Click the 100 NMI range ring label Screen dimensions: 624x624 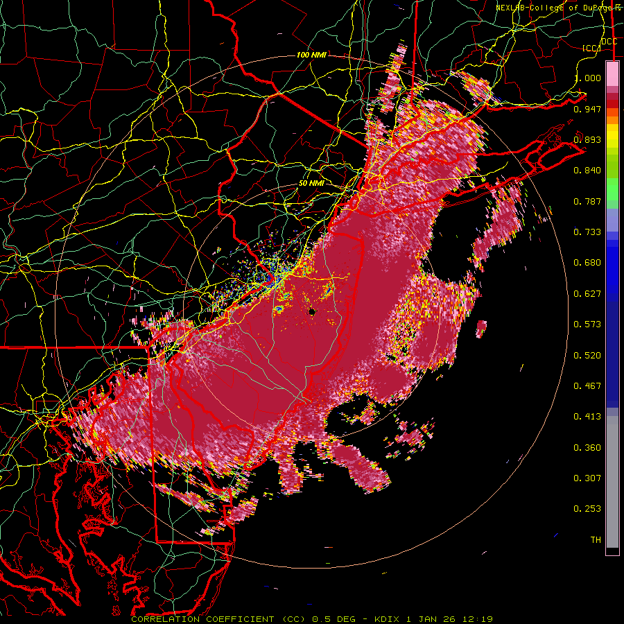click(311, 55)
